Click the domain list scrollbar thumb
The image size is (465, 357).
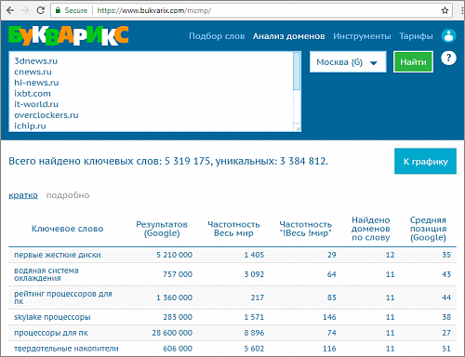coord(297,72)
